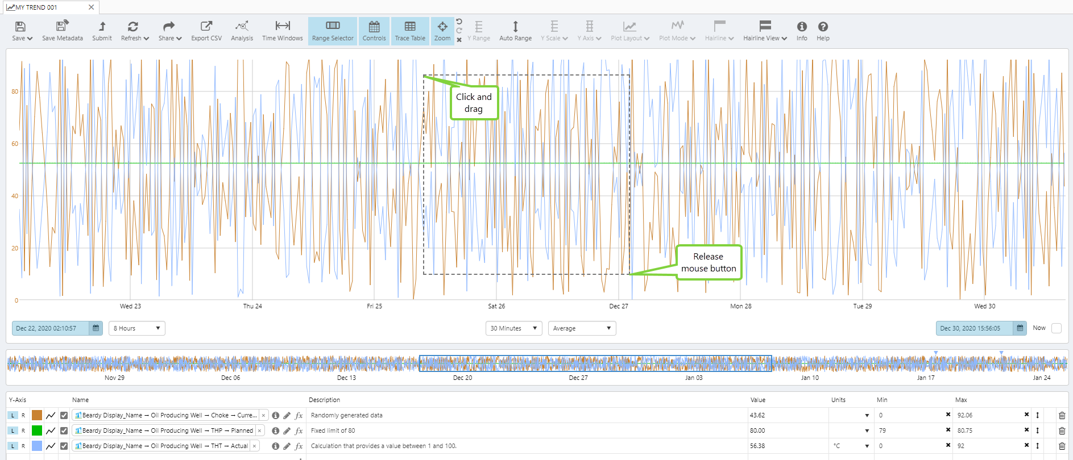This screenshot has height=460, width=1073.
Task: Open the Analysis tool
Action: (x=242, y=31)
